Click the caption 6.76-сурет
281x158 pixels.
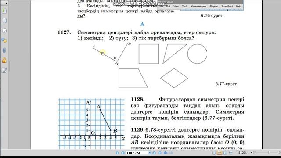(212, 16)
